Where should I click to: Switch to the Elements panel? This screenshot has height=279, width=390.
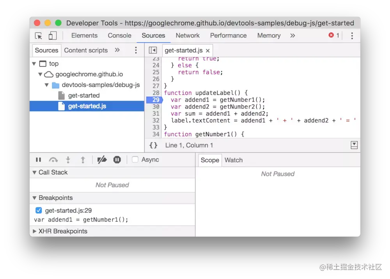click(84, 36)
